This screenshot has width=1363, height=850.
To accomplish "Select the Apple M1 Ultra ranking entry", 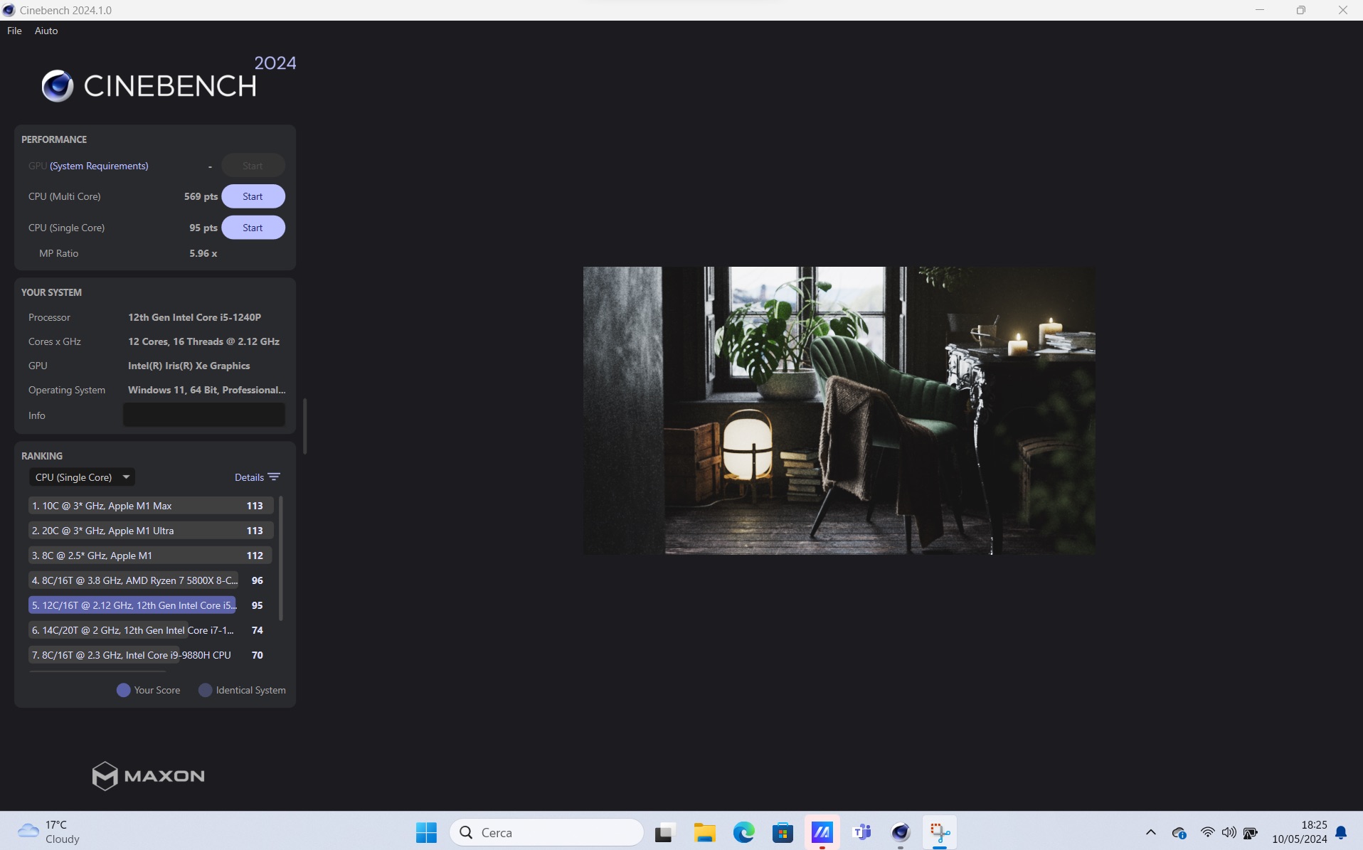I will 151,531.
